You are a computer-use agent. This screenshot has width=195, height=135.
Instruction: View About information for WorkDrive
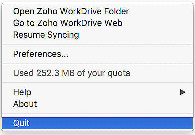(x=25, y=104)
